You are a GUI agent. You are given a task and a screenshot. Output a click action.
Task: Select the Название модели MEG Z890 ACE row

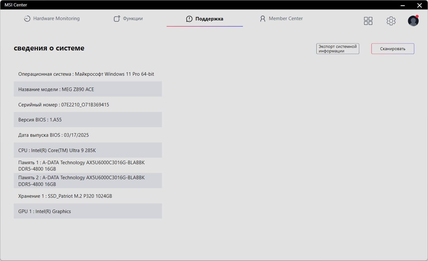tap(88, 89)
